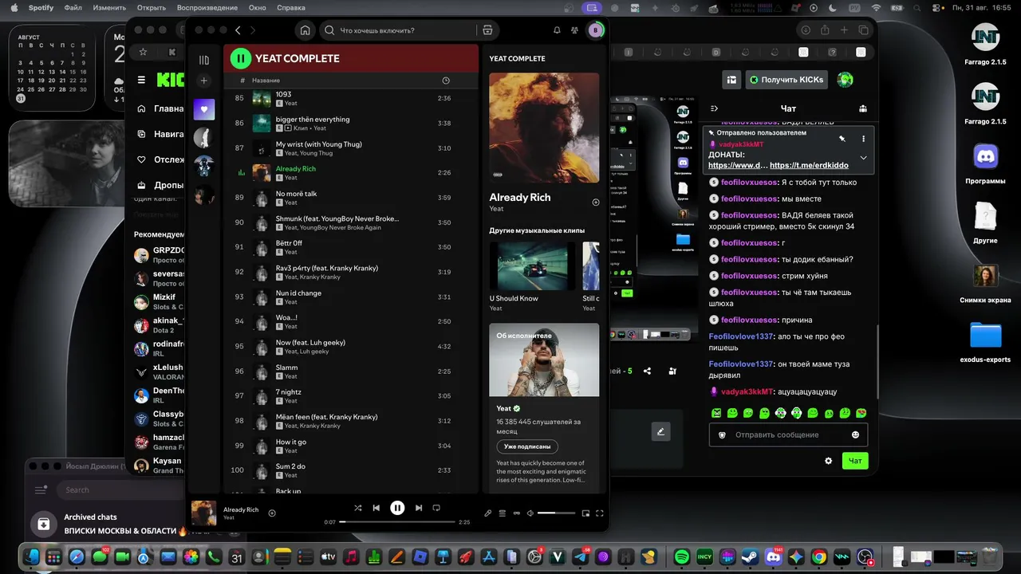
Task: Click Получить KICKs button in Kick
Action: 787,80
